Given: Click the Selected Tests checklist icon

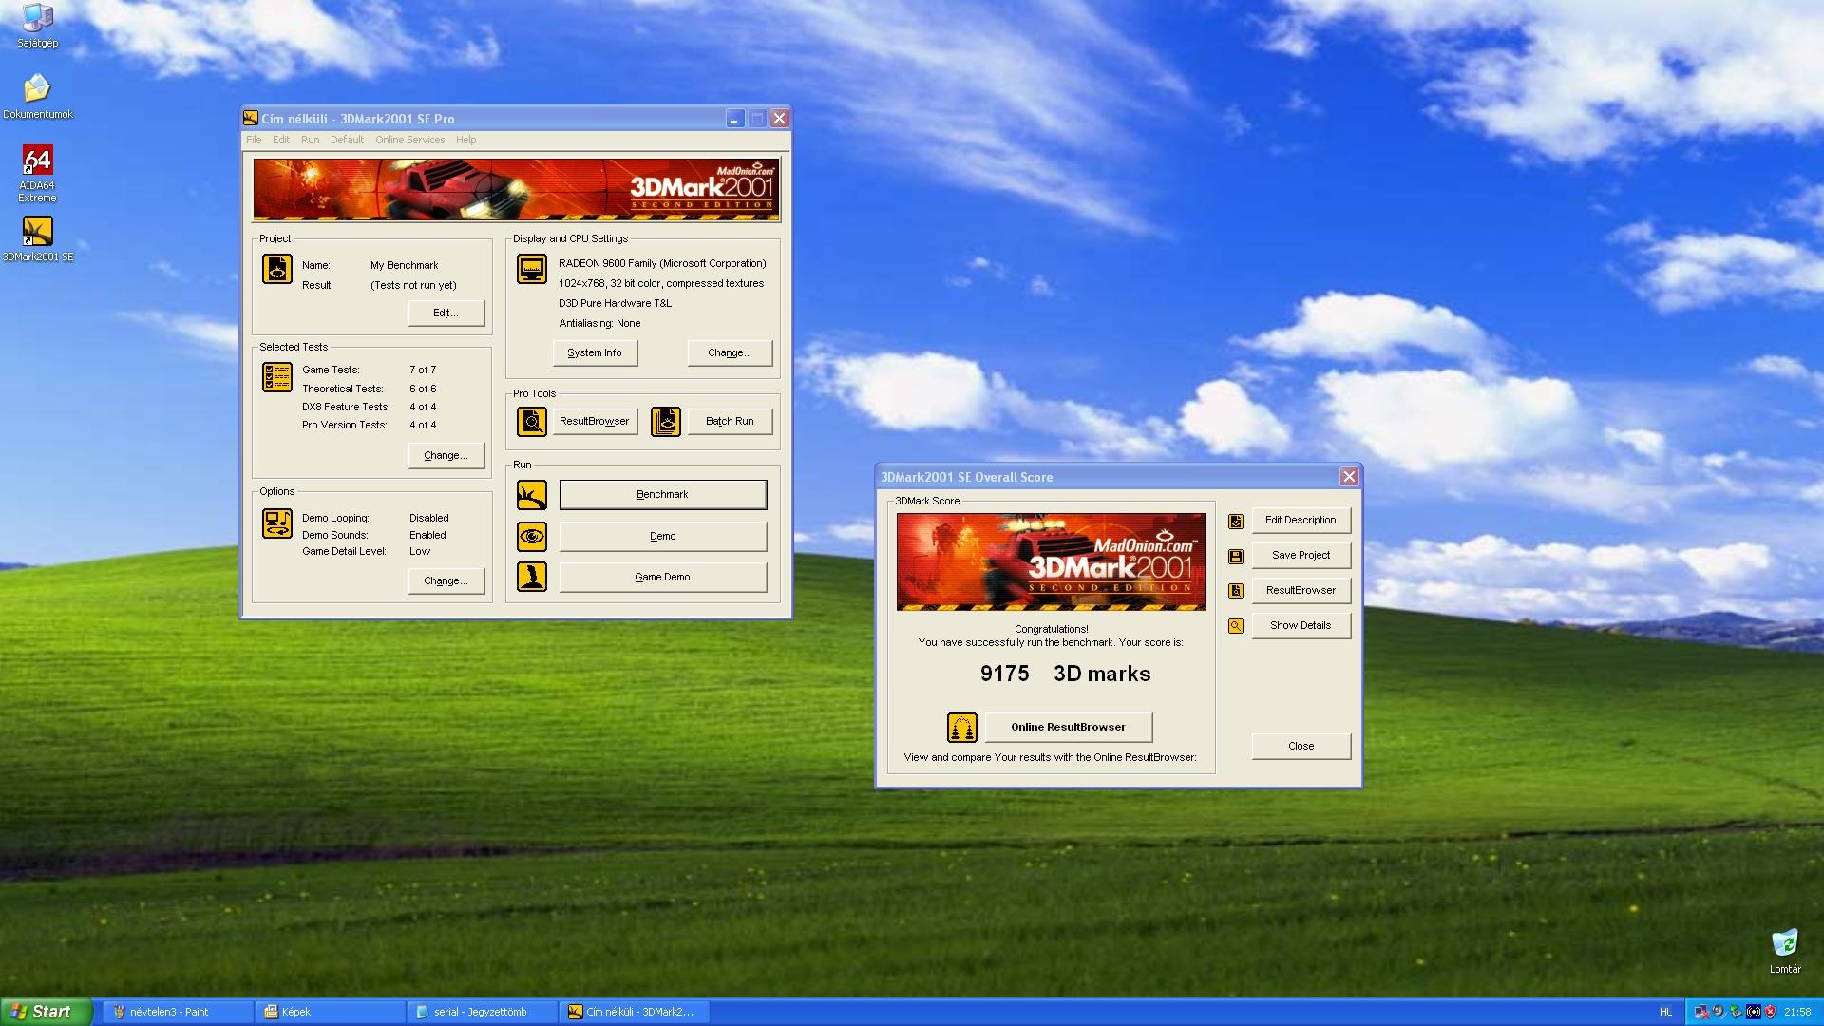Looking at the screenshot, I should click(276, 377).
